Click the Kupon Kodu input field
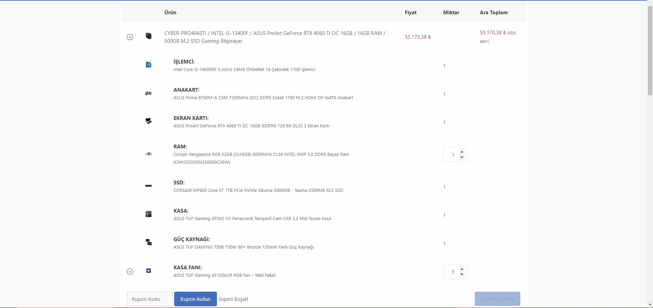The width and height of the screenshot is (653, 308). point(150,299)
